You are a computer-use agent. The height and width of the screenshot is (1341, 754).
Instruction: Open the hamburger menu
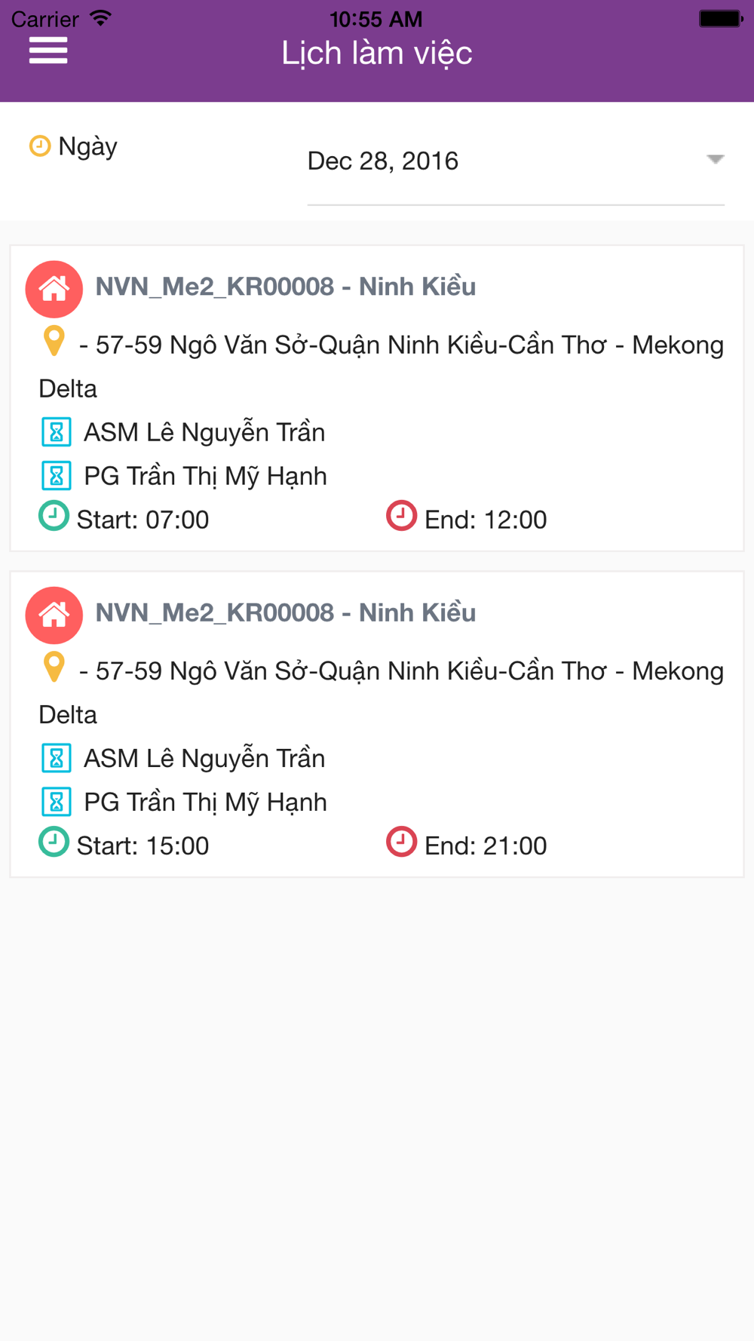48,51
